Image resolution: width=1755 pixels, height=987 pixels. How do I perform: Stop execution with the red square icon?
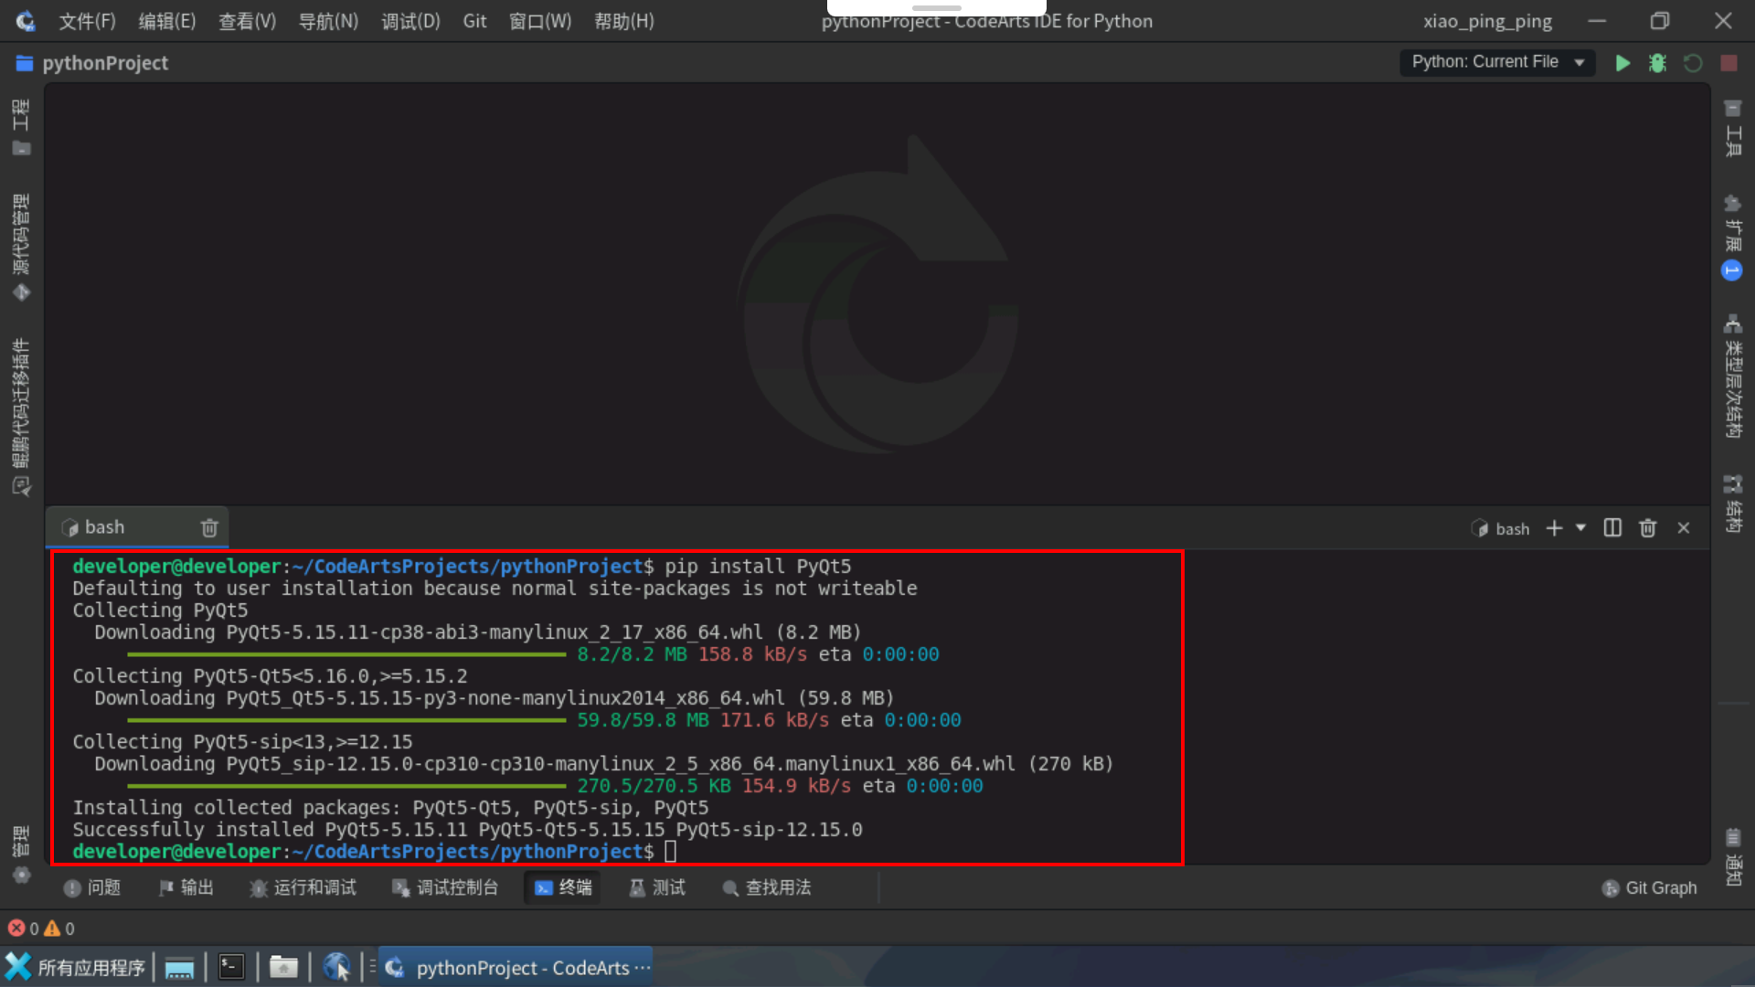point(1728,62)
